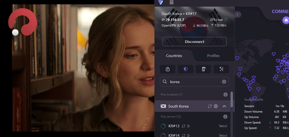Screen dimensions: 289x137
Task: Toggle the NetShield shield icon
Action: click(x=185, y=69)
